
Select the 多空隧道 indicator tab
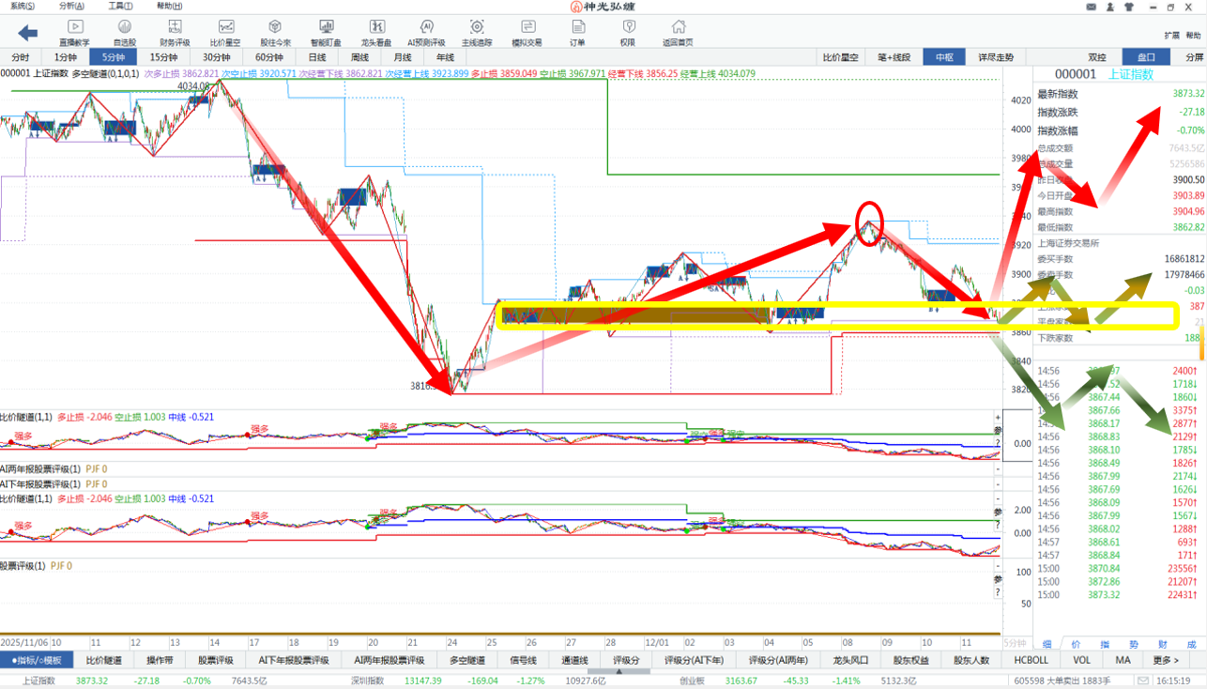tap(466, 660)
